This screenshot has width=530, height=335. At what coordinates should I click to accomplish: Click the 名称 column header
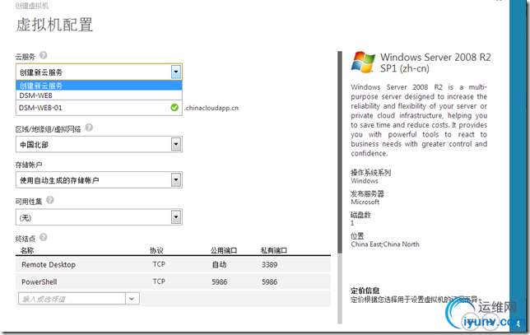27,250
